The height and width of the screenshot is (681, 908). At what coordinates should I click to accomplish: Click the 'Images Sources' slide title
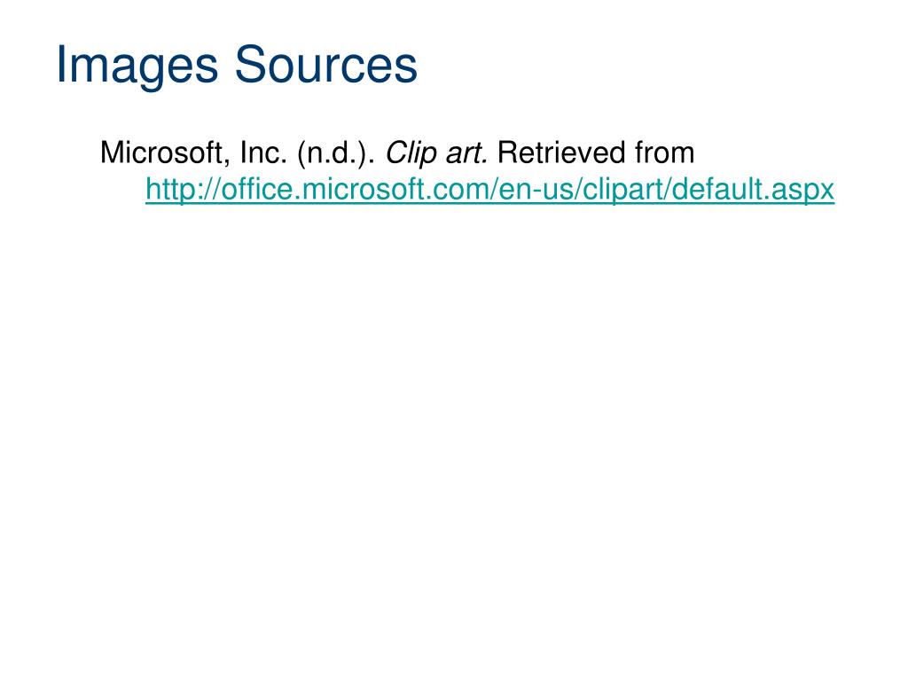tap(236, 66)
